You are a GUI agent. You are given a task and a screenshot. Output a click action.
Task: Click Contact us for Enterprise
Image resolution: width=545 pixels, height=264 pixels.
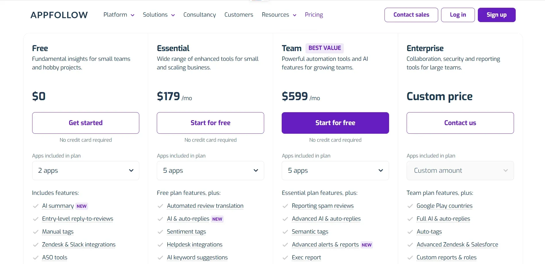pos(460,123)
